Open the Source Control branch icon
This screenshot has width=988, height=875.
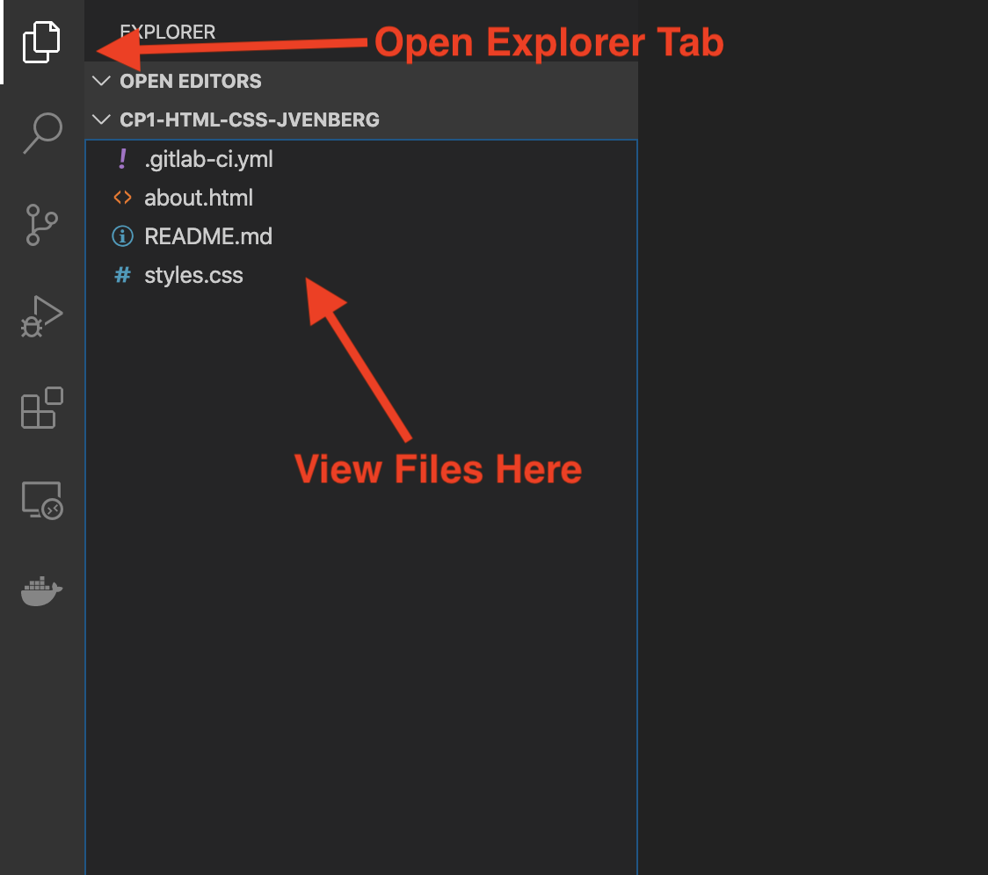tap(42, 225)
